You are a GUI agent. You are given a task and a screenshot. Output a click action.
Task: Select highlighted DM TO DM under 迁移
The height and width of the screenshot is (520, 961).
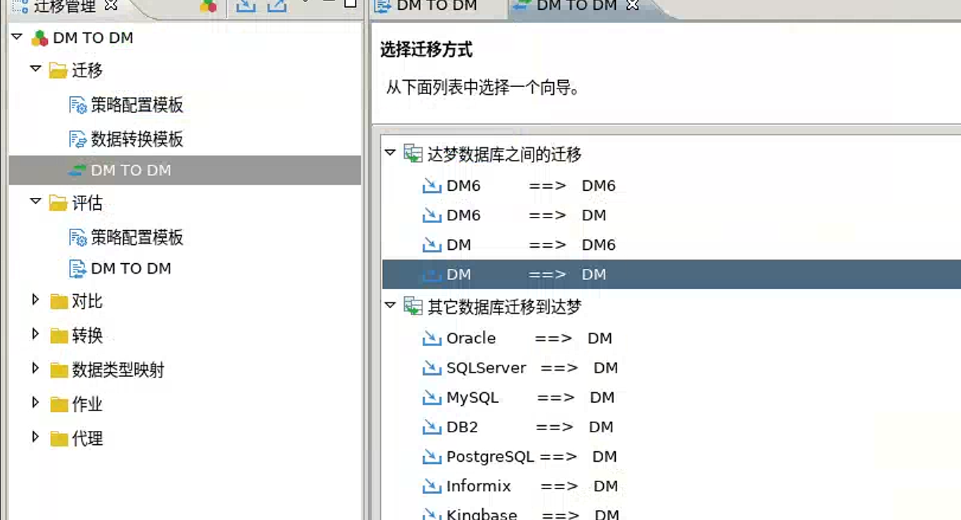click(x=185, y=171)
